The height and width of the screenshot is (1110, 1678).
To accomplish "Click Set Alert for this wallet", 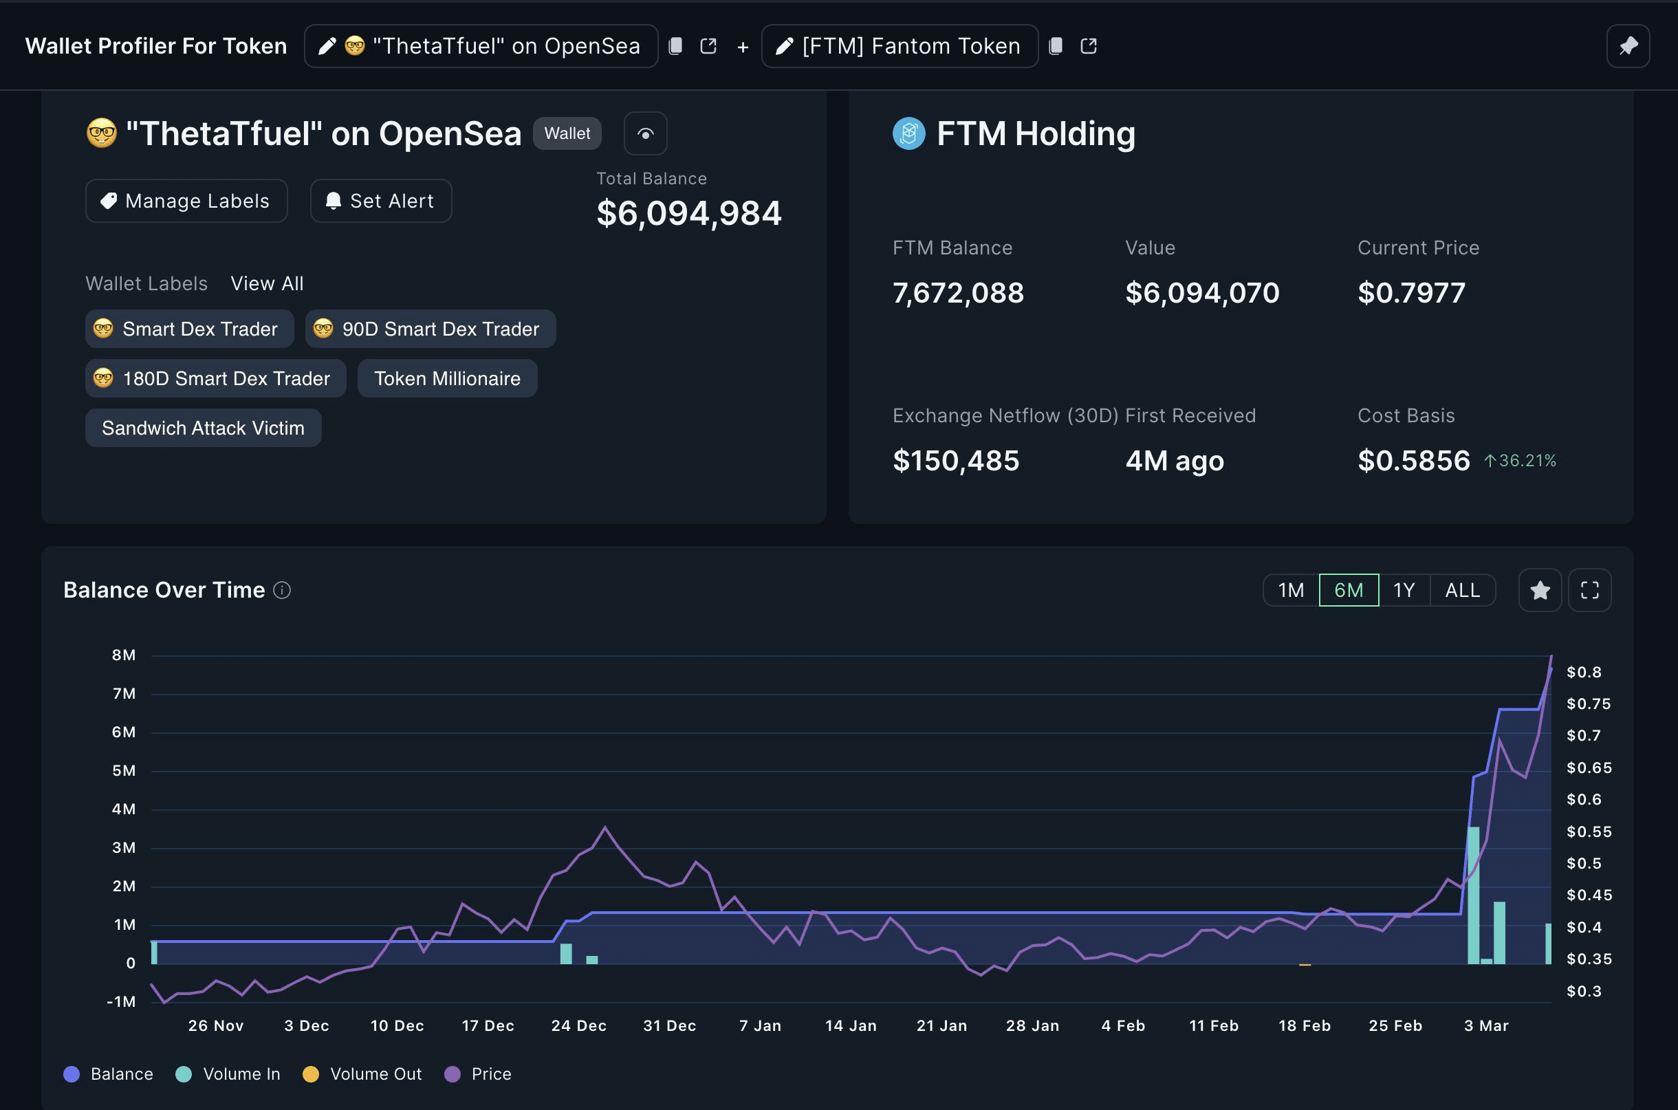I will pos(380,200).
